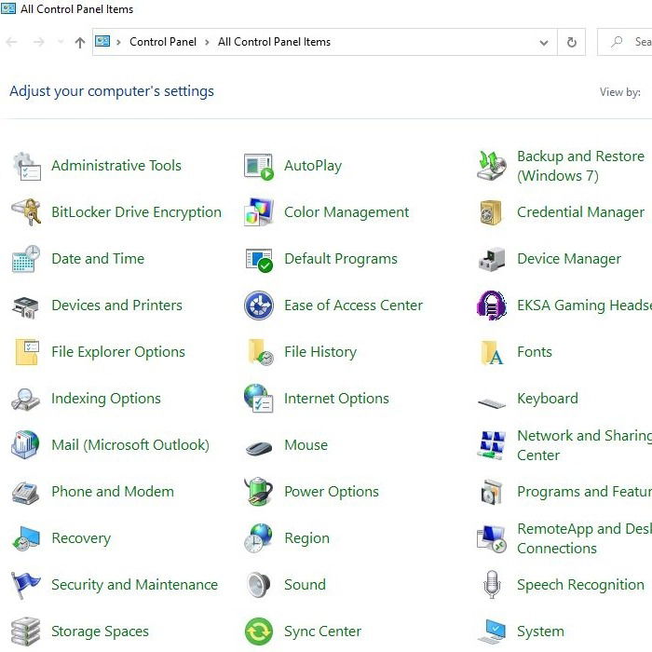Go back with the Back arrow
652x652 pixels.
tap(11, 42)
